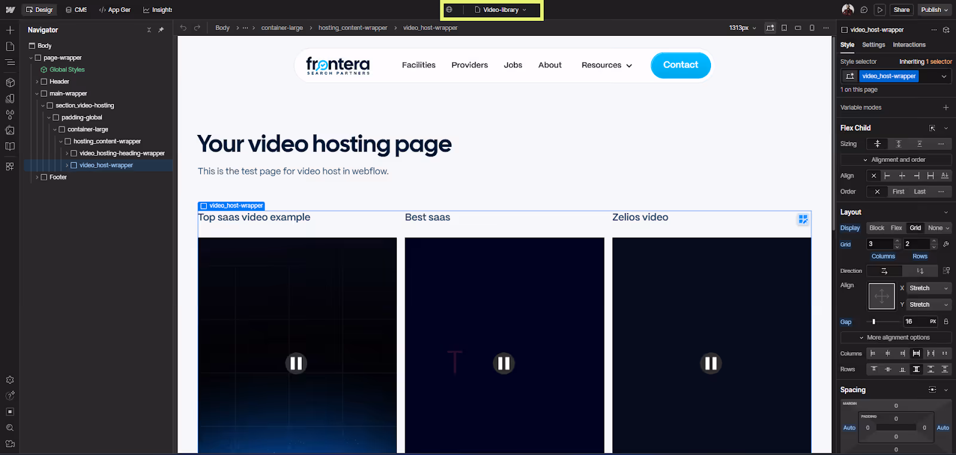Click the Facilities nav link
956x455 pixels.
[419, 65]
